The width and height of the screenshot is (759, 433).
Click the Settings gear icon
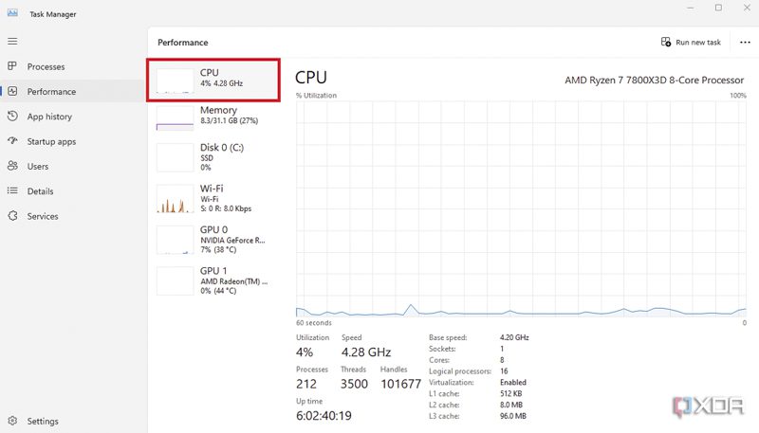point(12,421)
